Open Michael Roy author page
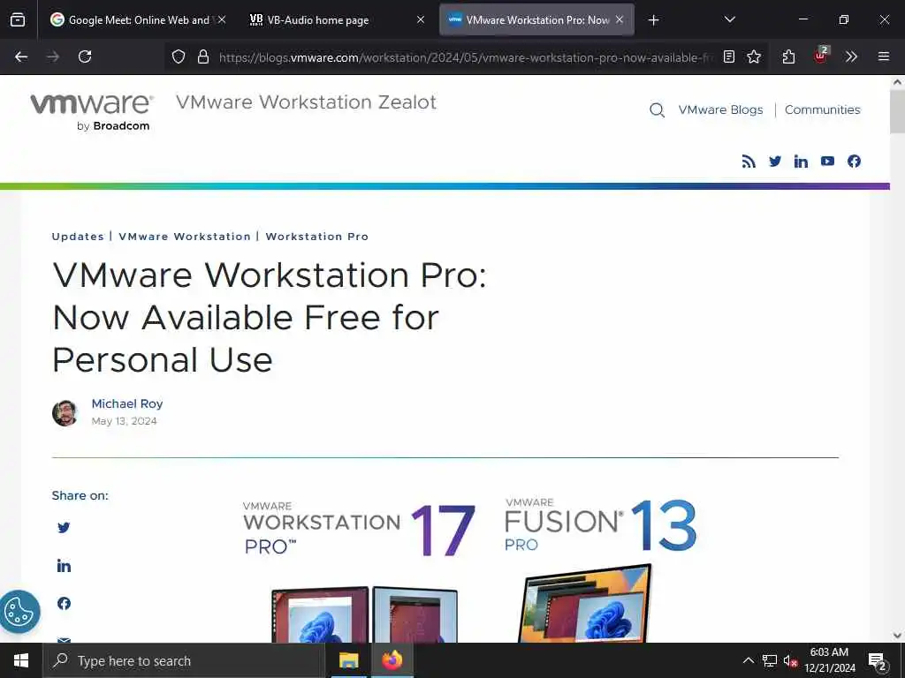 (127, 403)
